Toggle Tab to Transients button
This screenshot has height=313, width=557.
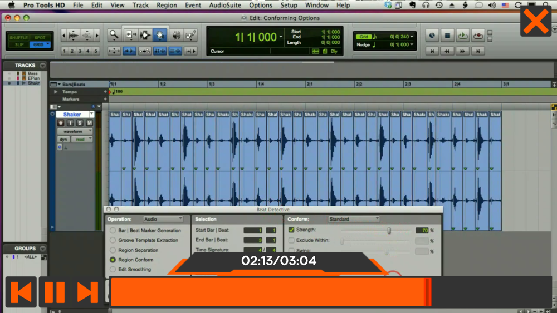129,51
